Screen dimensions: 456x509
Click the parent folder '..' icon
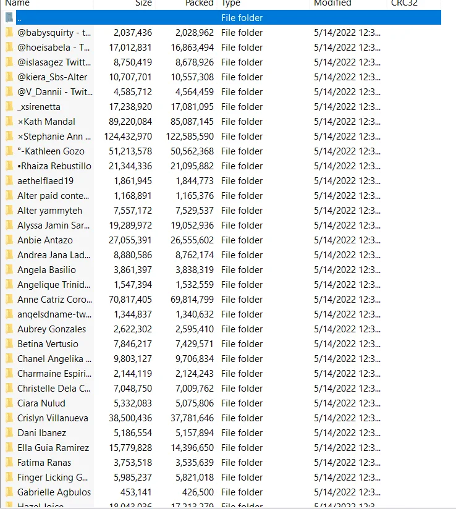point(9,17)
